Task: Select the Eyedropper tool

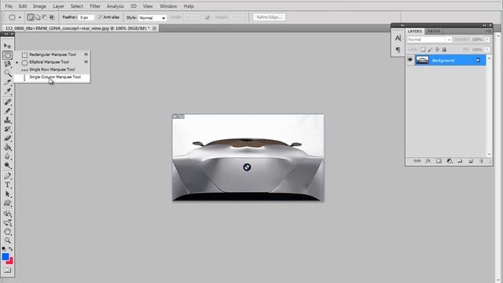Action: pyautogui.click(x=7, y=91)
